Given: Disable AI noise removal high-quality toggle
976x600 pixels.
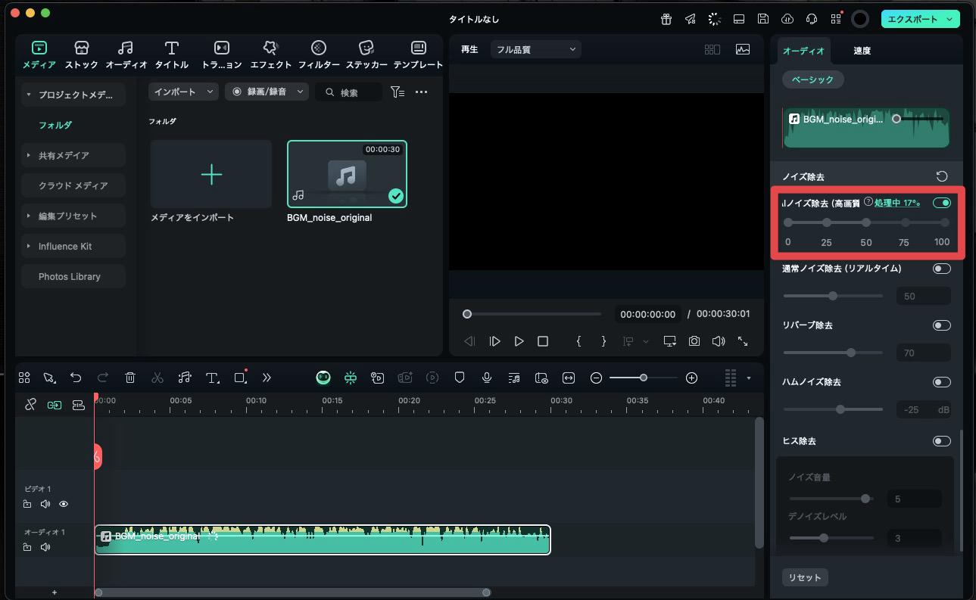Looking at the screenshot, I should 941,203.
